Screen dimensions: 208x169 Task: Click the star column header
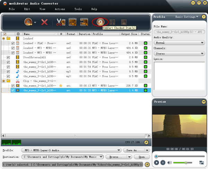61,34
